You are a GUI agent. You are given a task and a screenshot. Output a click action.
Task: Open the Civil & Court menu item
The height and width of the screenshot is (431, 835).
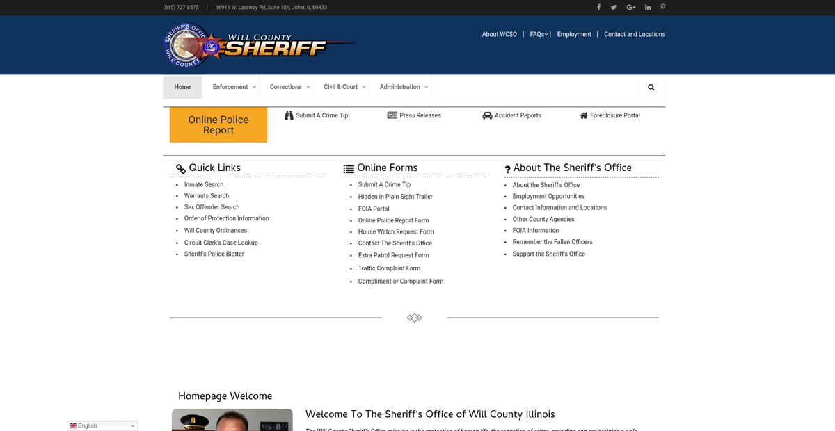[x=341, y=87]
